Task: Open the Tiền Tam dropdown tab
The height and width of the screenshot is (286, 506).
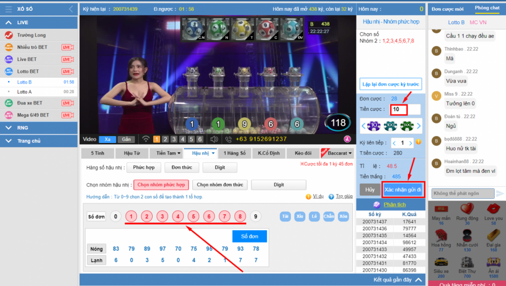Action: click(166, 153)
